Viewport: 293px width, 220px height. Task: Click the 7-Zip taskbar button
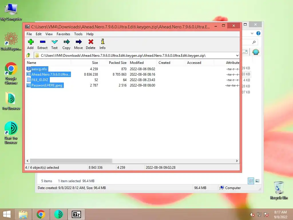point(76,214)
